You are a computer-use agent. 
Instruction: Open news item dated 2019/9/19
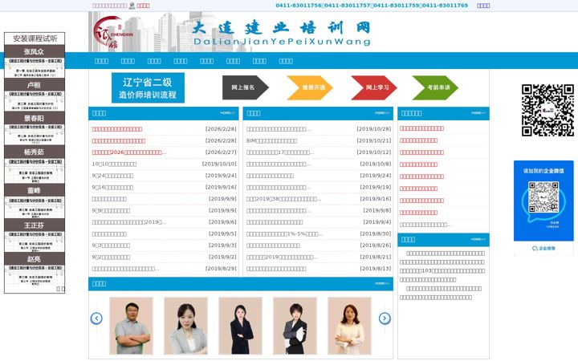click(279, 188)
